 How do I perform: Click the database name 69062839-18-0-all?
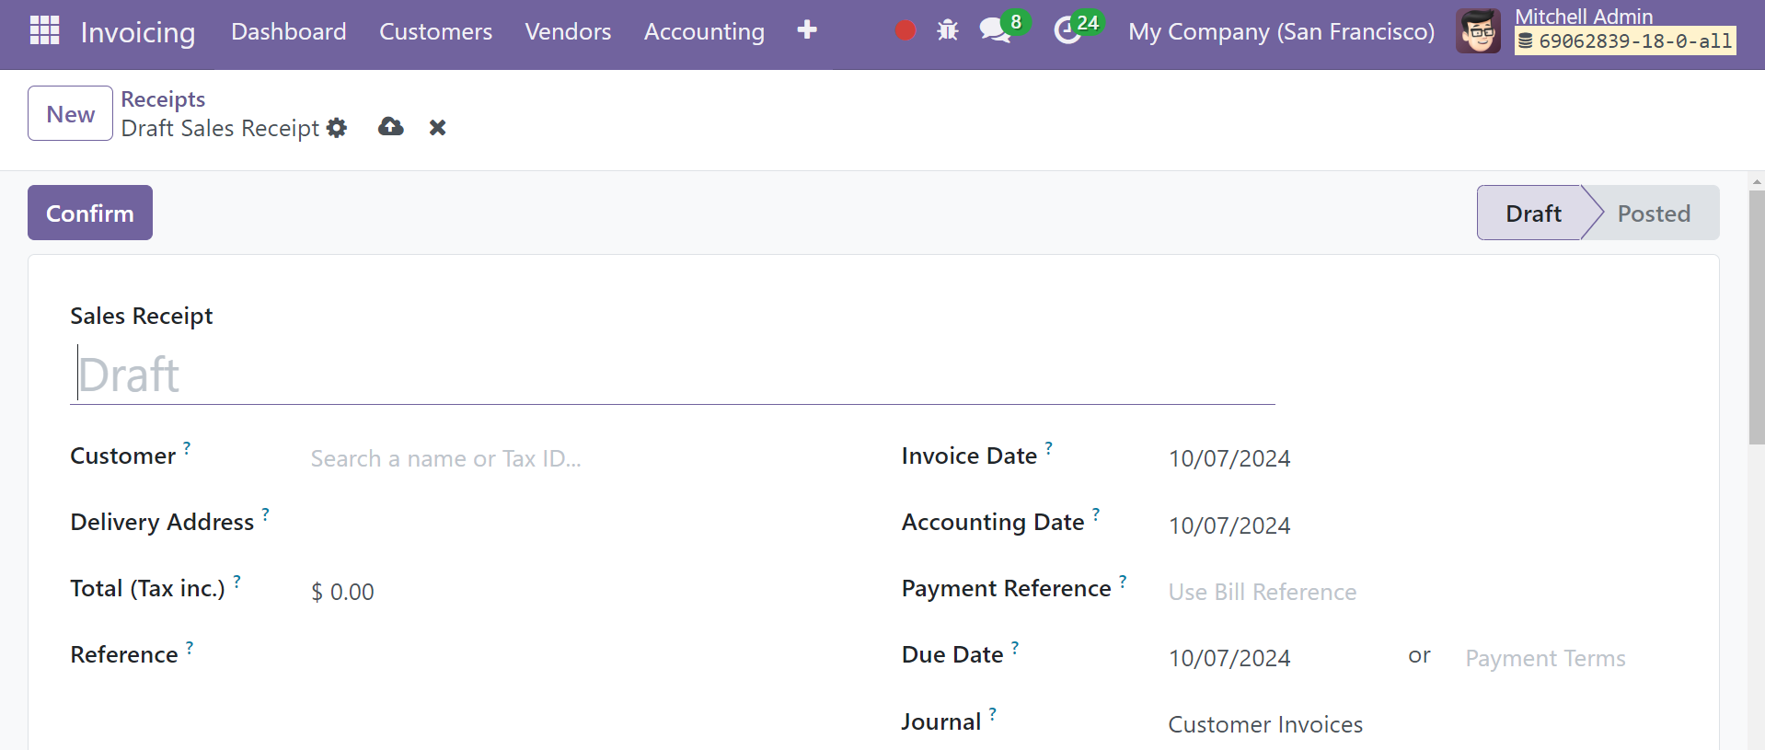(1626, 40)
